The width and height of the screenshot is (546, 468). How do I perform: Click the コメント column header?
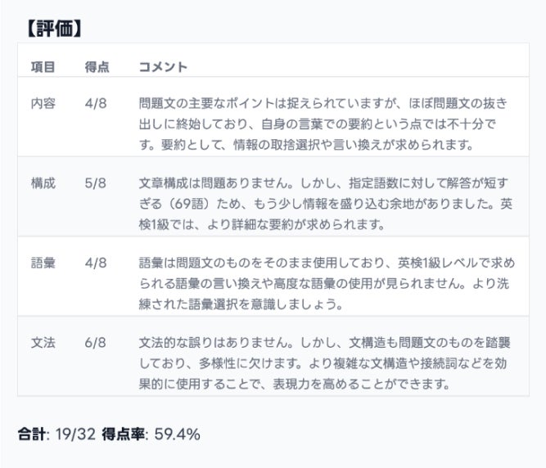tap(163, 66)
